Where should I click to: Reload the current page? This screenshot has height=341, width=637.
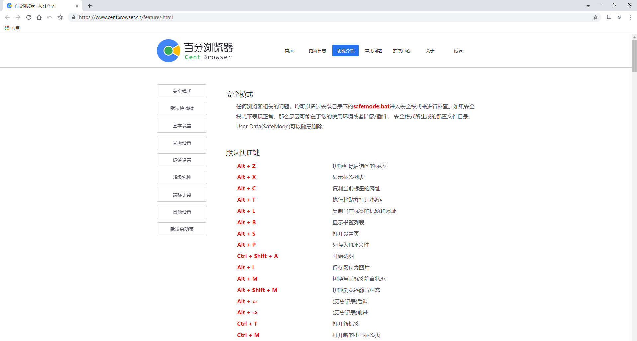click(29, 17)
